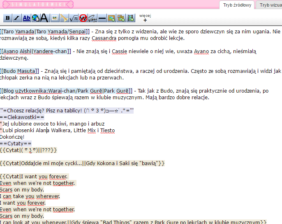Apply italic text formatting
The image size is (282, 224).
point(17,18)
